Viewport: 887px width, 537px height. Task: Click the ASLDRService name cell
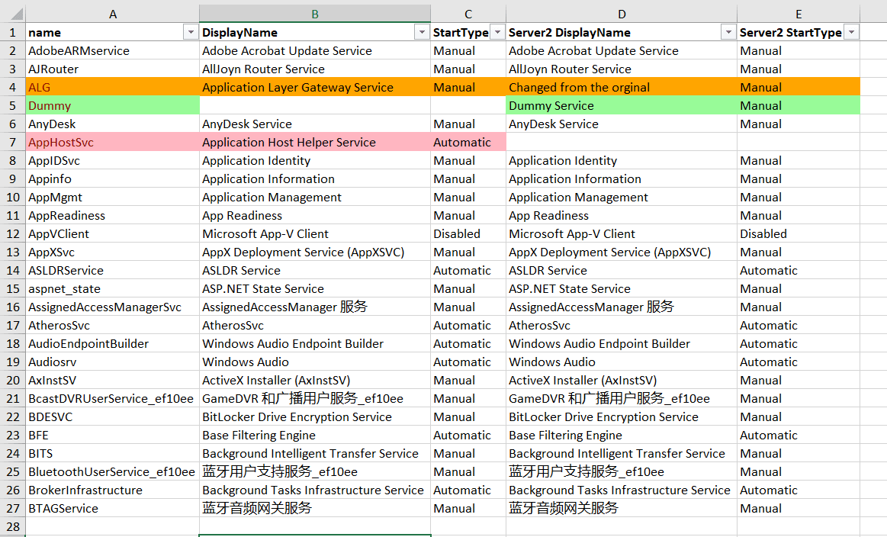click(x=113, y=271)
